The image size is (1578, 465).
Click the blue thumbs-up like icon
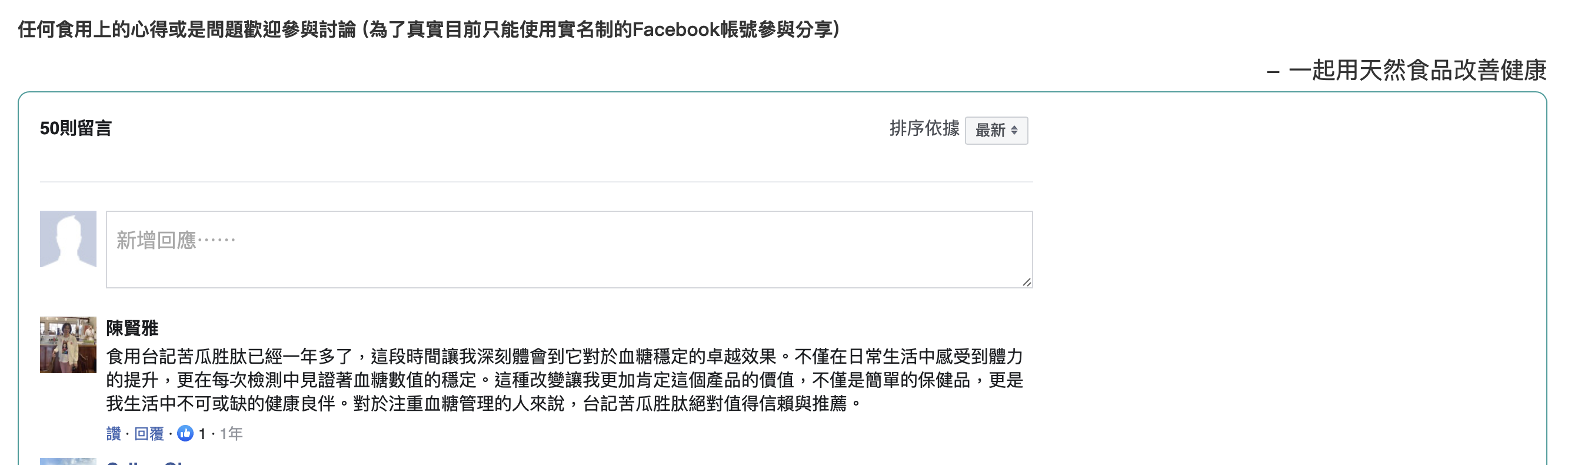[x=185, y=434]
